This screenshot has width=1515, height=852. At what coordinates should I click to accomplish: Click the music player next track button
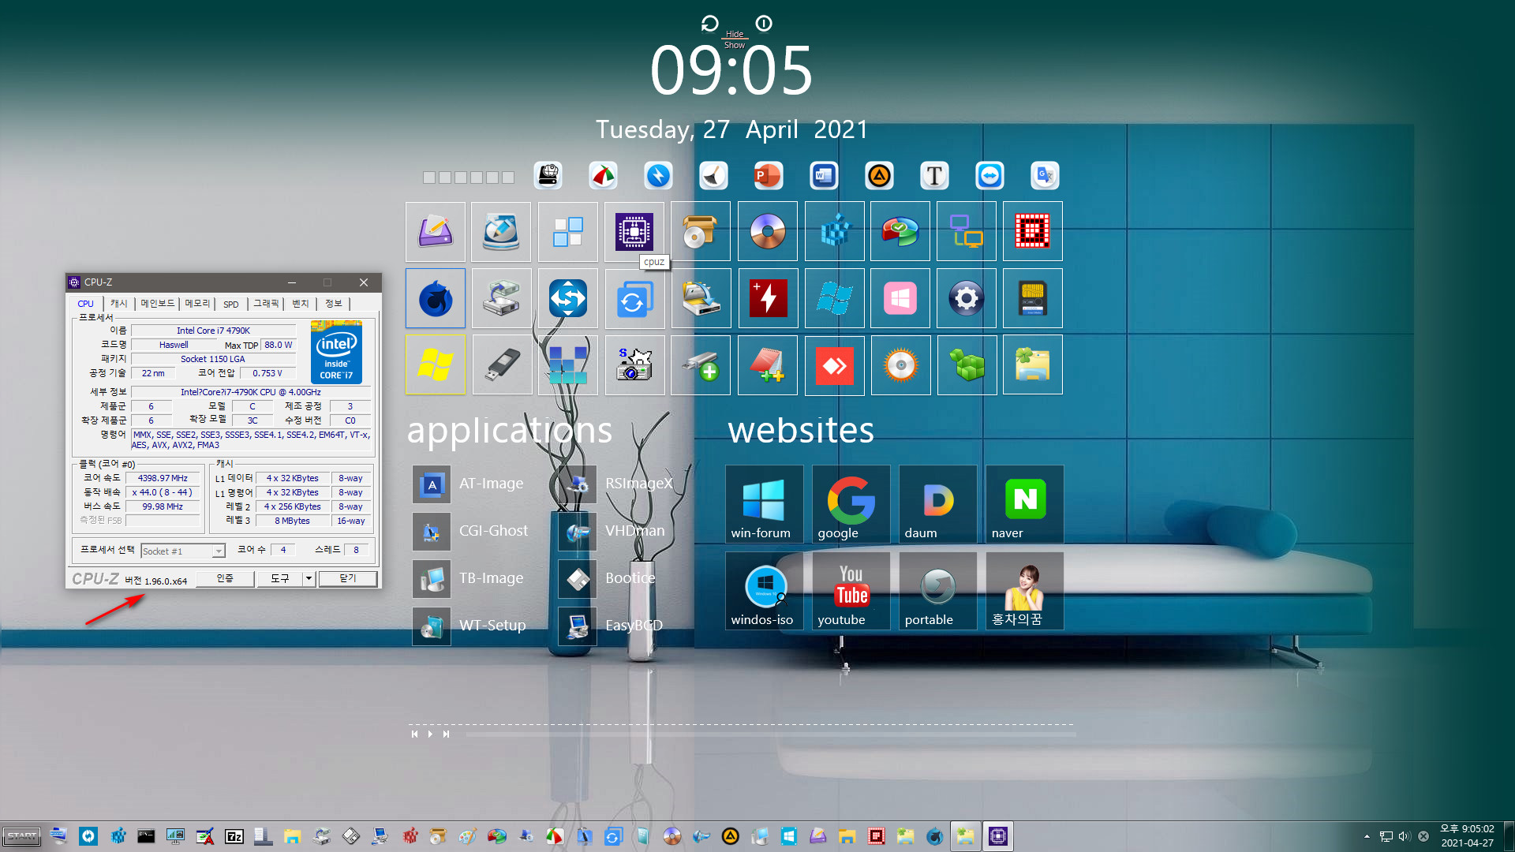click(x=446, y=734)
